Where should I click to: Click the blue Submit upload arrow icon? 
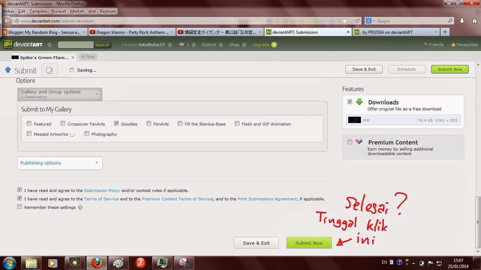8,70
